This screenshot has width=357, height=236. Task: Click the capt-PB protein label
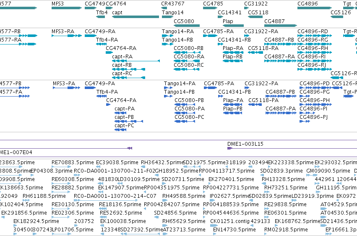pos(124,117)
